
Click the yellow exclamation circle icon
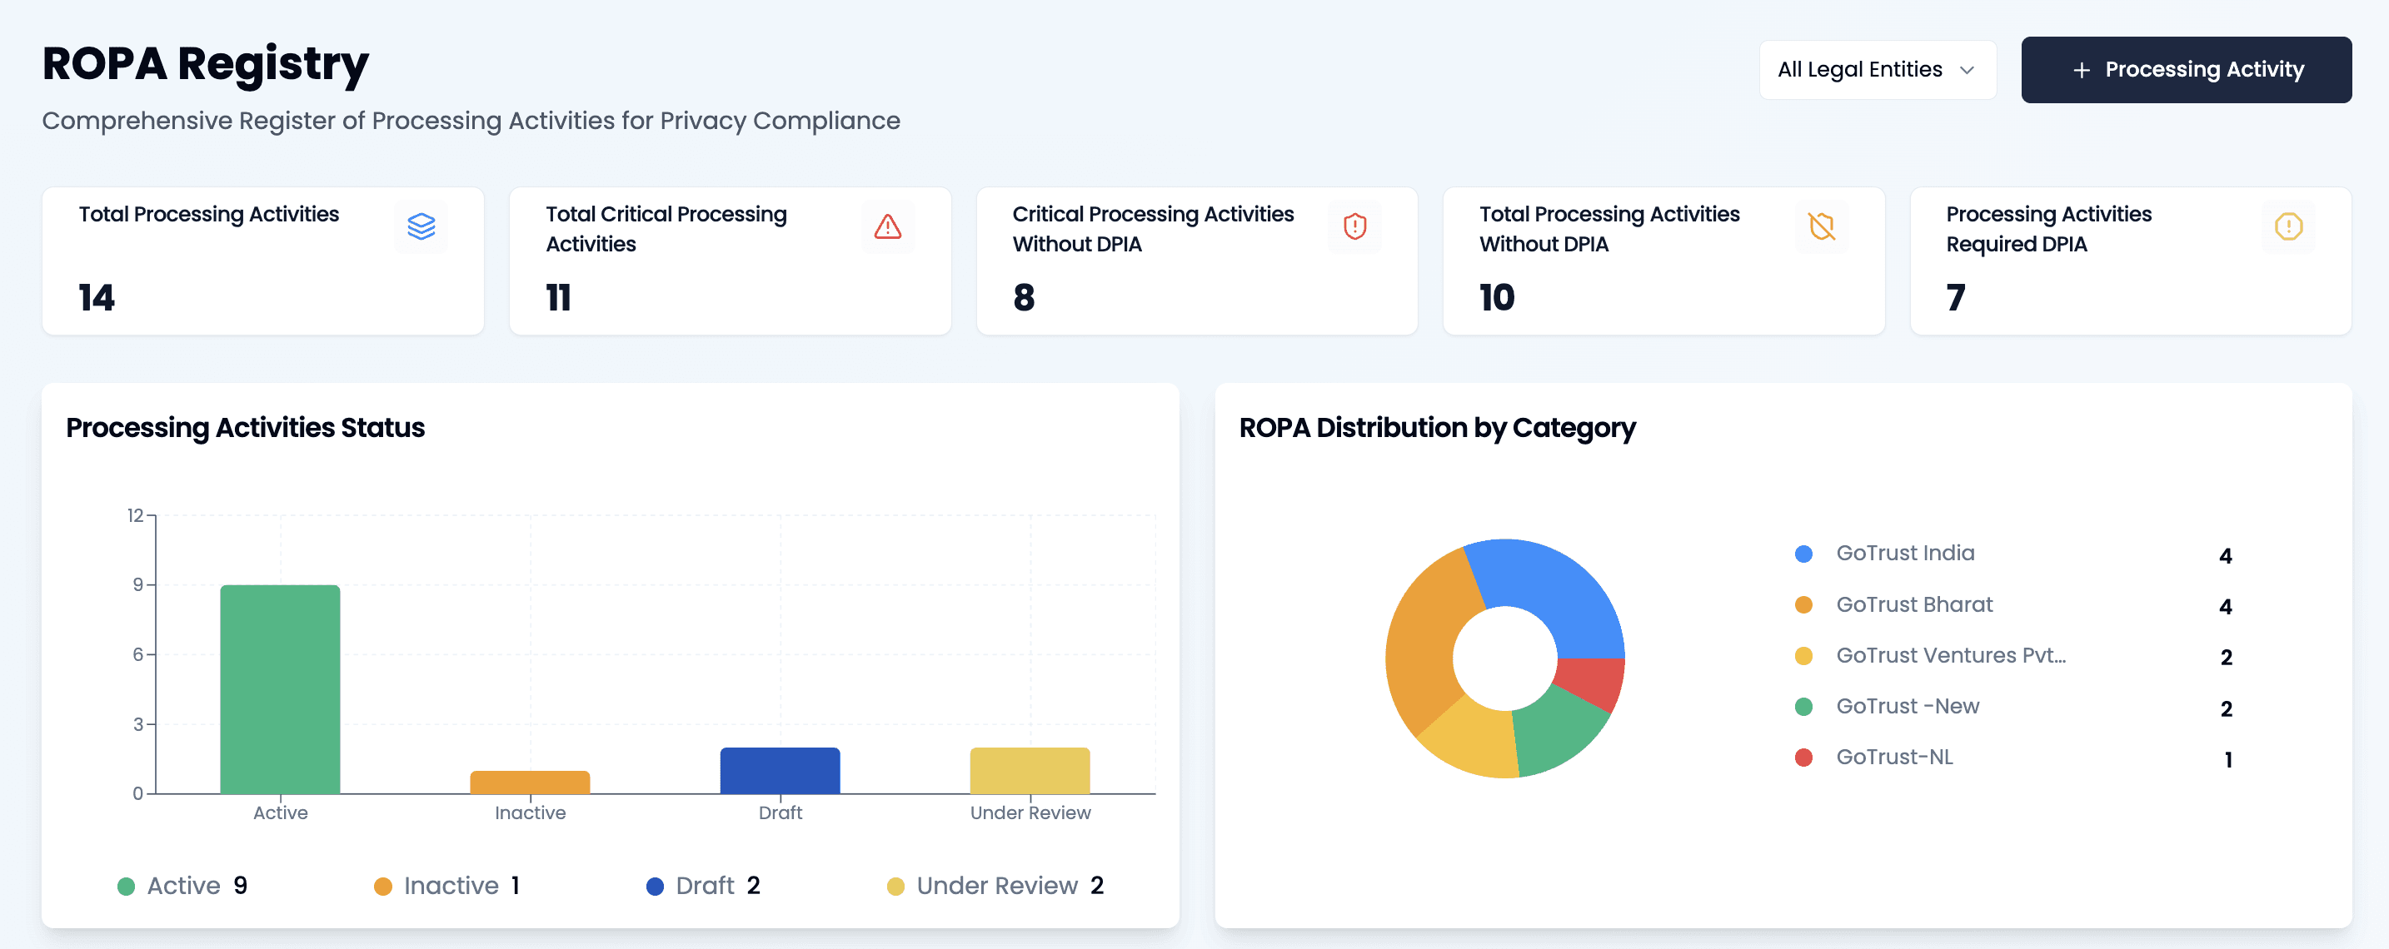[x=2288, y=226]
